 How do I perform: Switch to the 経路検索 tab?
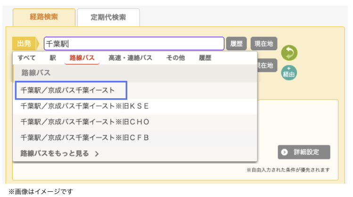[x=44, y=17]
